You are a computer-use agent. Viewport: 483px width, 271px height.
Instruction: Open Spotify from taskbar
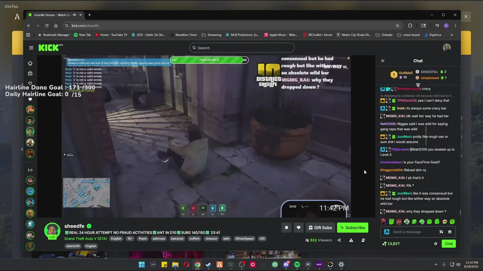pos(297,265)
